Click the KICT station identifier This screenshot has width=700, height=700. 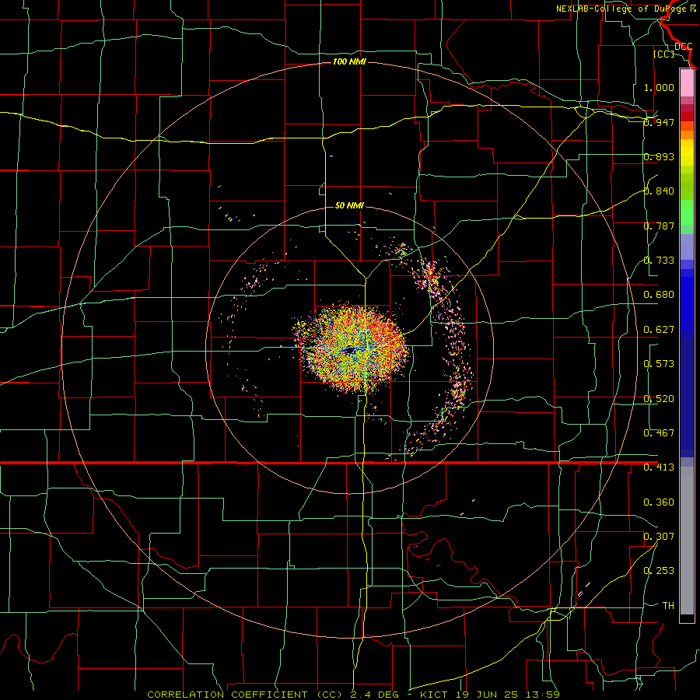[x=434, y=695]
